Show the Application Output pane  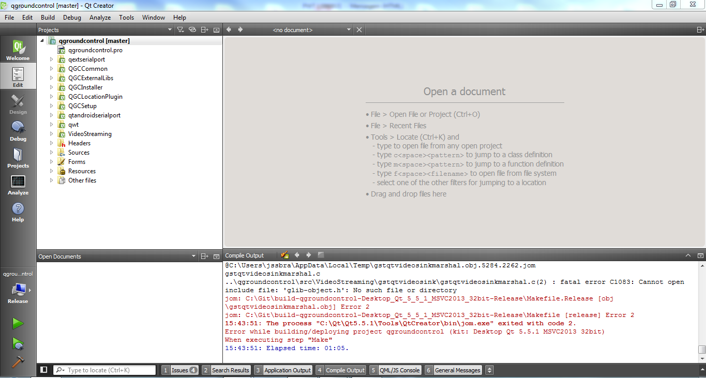click(283, 370)
